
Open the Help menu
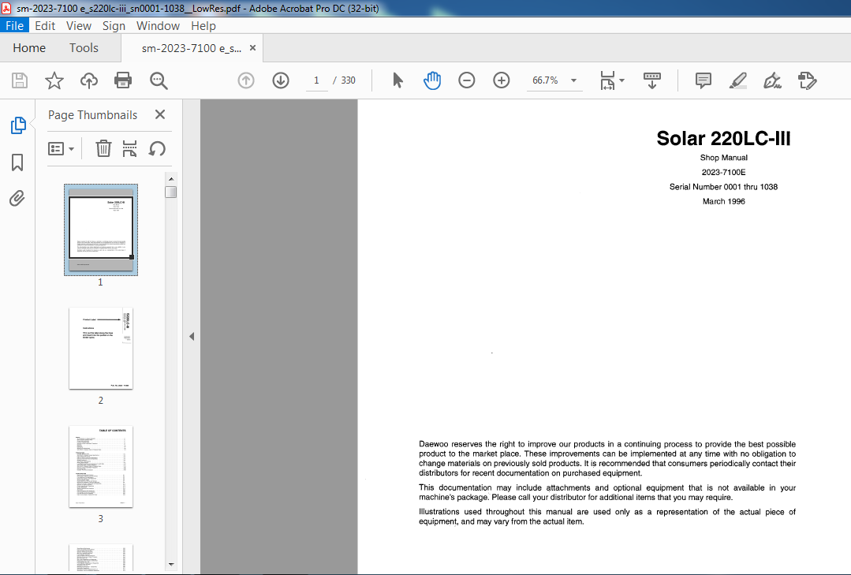tap(203, 25)
